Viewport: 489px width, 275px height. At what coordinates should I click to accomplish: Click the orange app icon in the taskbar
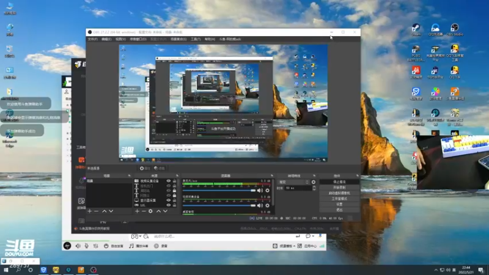tap(81, 269)
